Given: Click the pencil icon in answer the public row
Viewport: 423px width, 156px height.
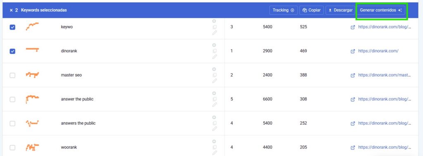Looking at the screenshot, I should pyautogui.click(x=214, y=105).
